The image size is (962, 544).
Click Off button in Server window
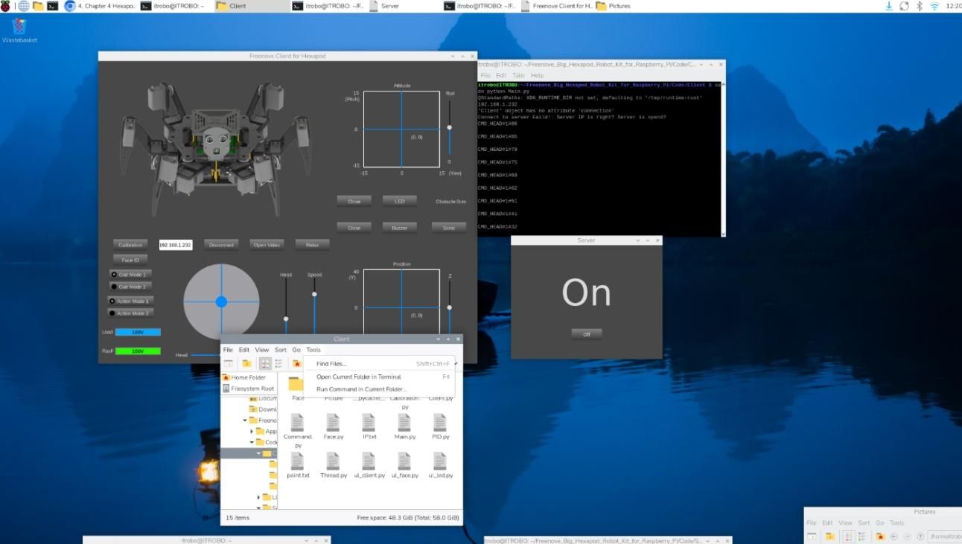pos(586,334)
